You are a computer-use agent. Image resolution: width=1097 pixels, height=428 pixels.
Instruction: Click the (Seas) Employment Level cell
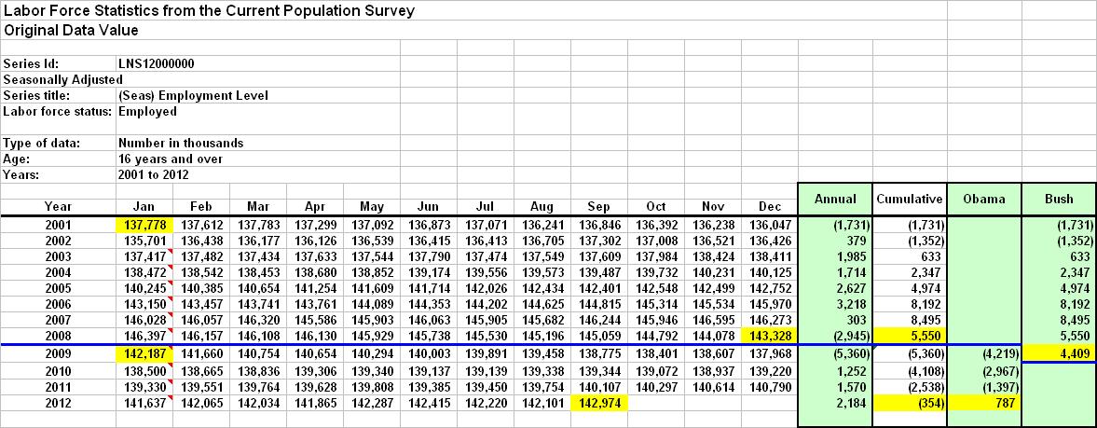[194, 95]
